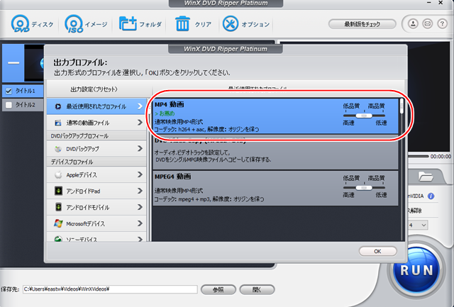Select Appleデバイス category
Screen dimensions: 454x307
pos(96,174)
